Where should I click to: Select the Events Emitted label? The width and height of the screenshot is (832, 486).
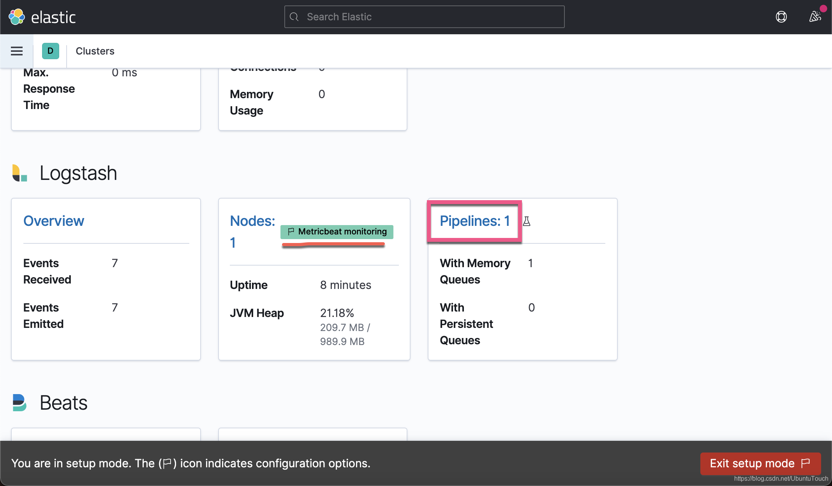43,316
